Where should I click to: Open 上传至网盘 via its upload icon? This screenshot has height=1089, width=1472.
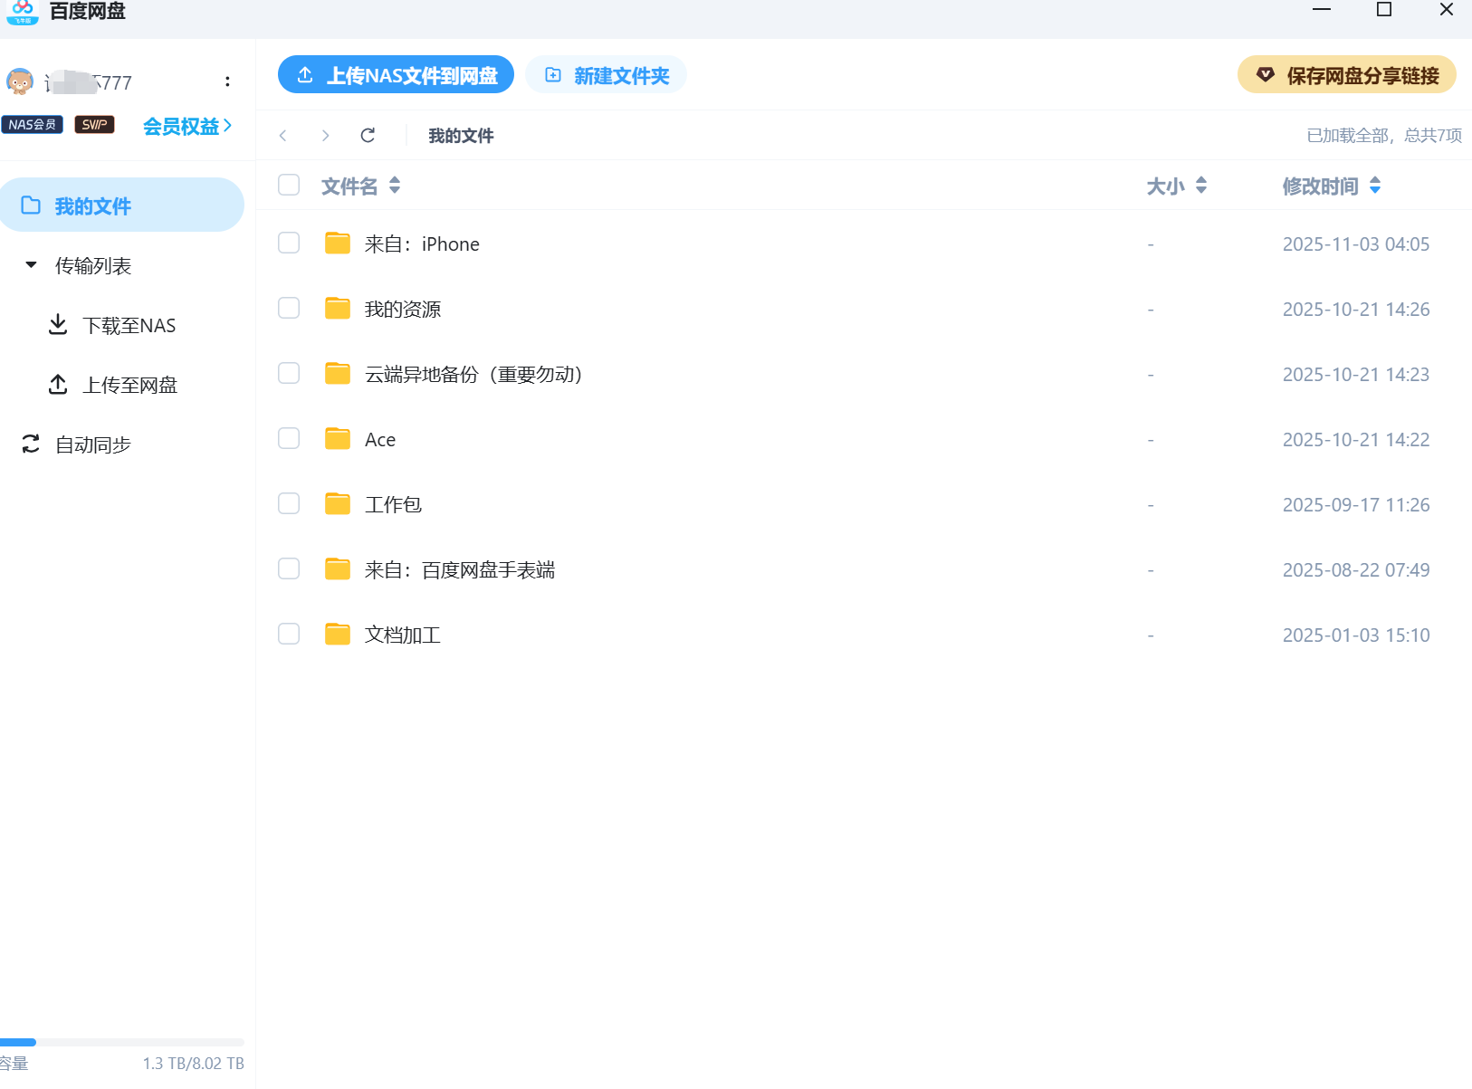[59, 384]
